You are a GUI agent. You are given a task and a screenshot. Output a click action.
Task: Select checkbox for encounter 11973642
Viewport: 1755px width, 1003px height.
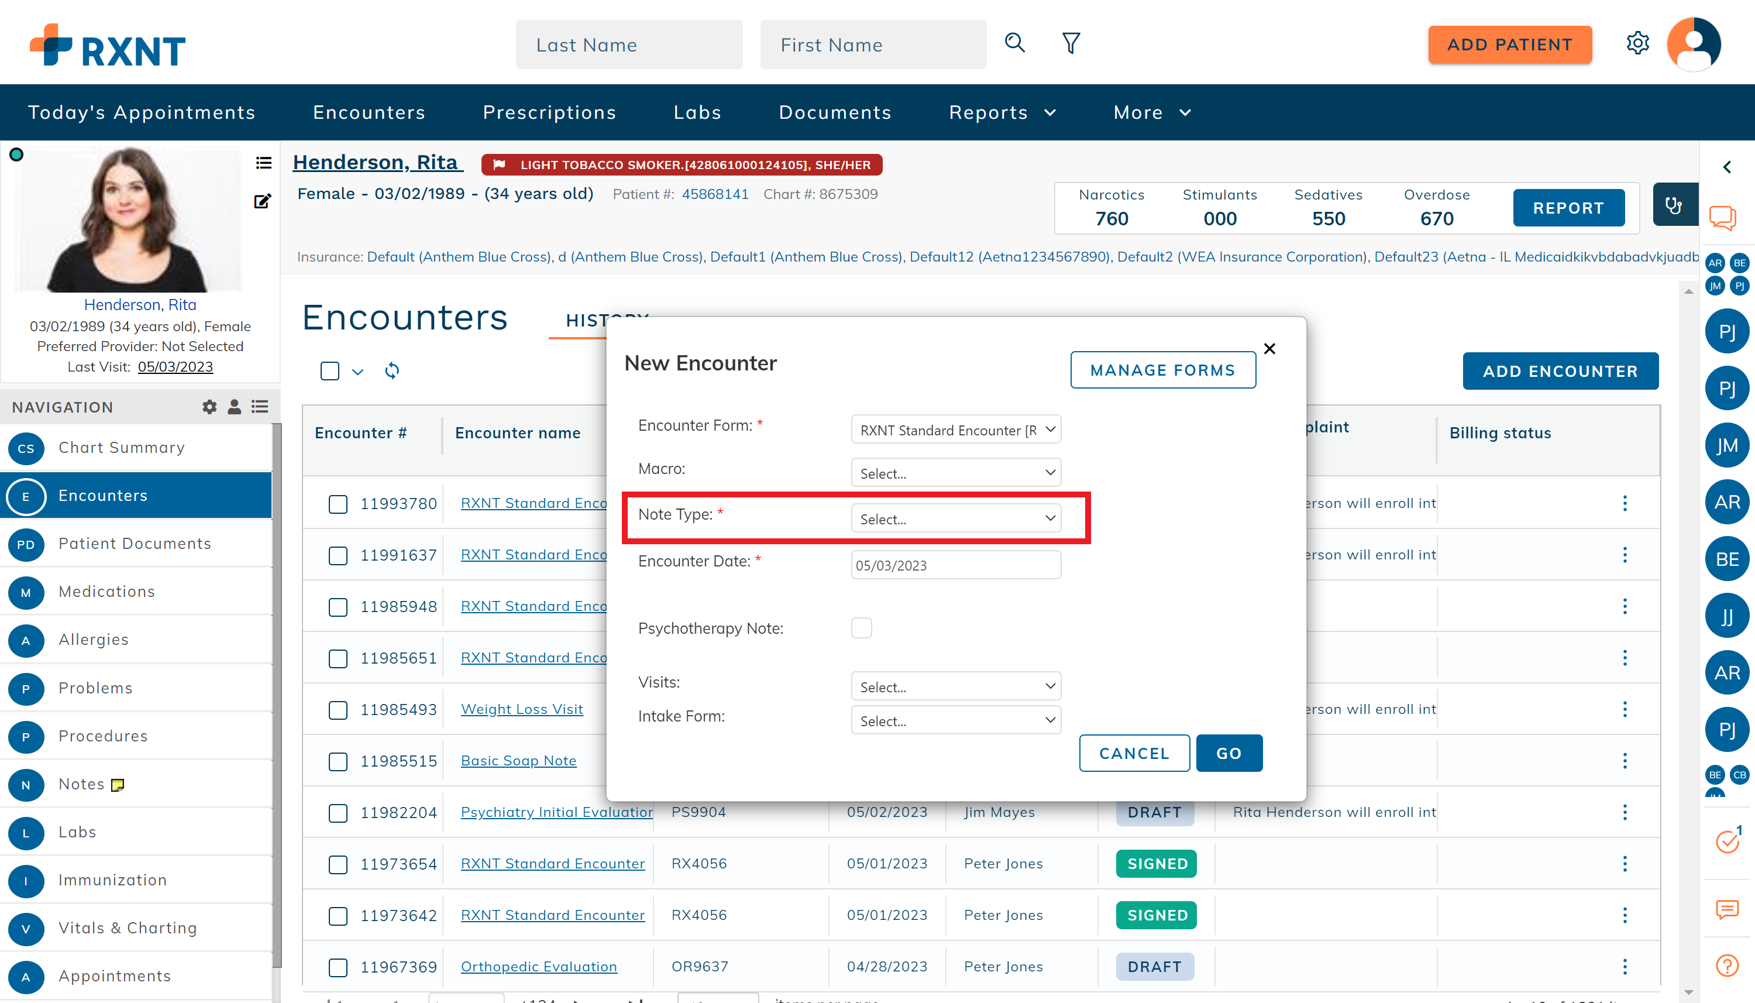pyautogui.click(x=338, y=916)
